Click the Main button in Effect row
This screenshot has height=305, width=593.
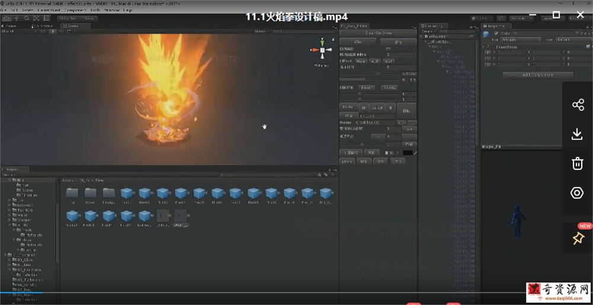click(x=361, y=61)
